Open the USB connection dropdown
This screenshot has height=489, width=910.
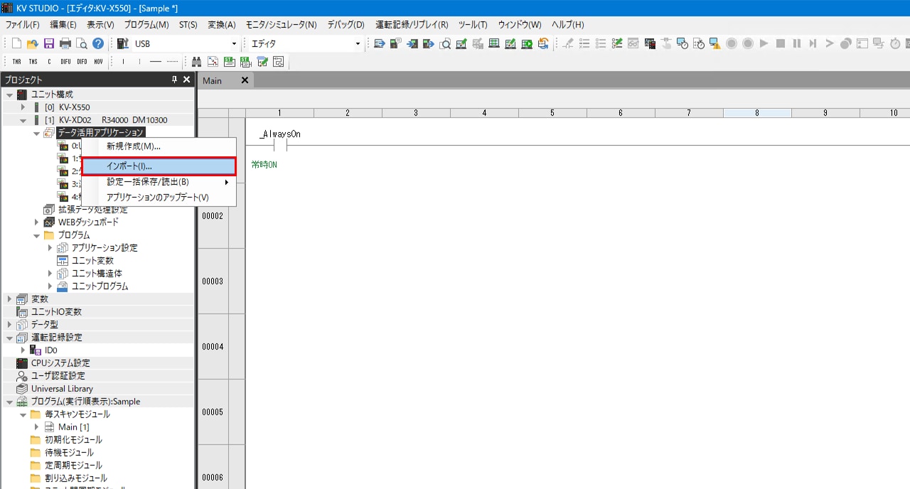[234, 44]
